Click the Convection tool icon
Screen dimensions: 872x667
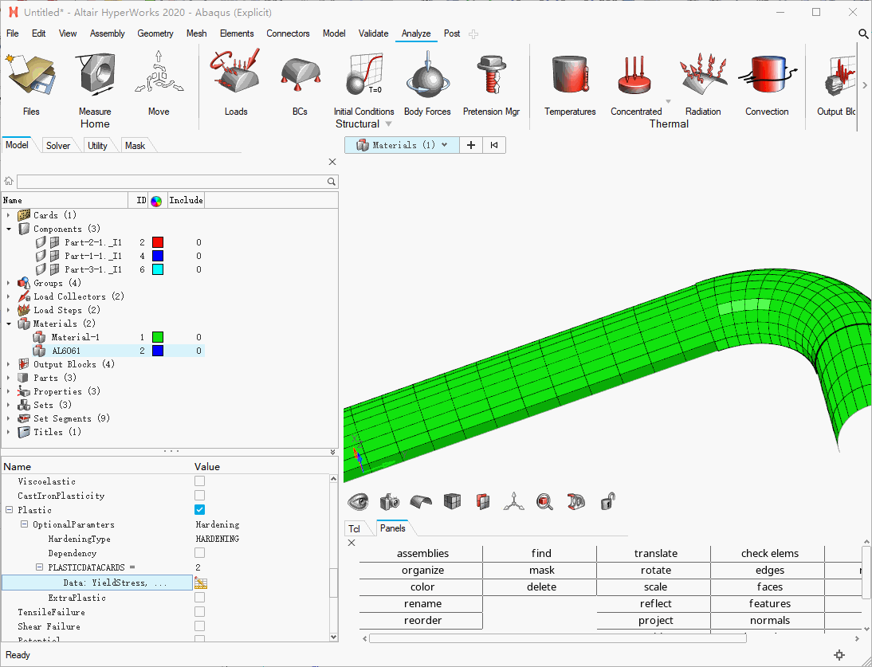tap(767, 75)
